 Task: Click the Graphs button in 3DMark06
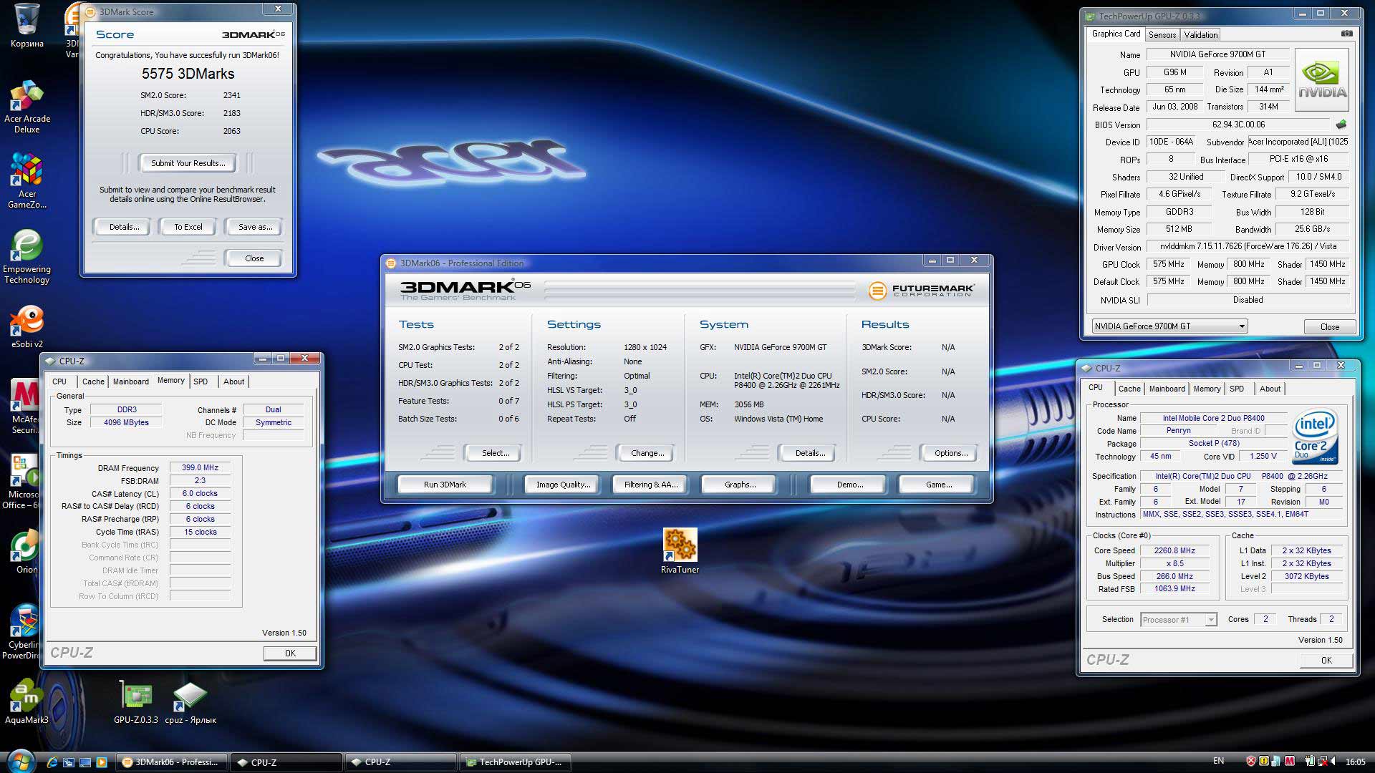click(740, 485)
